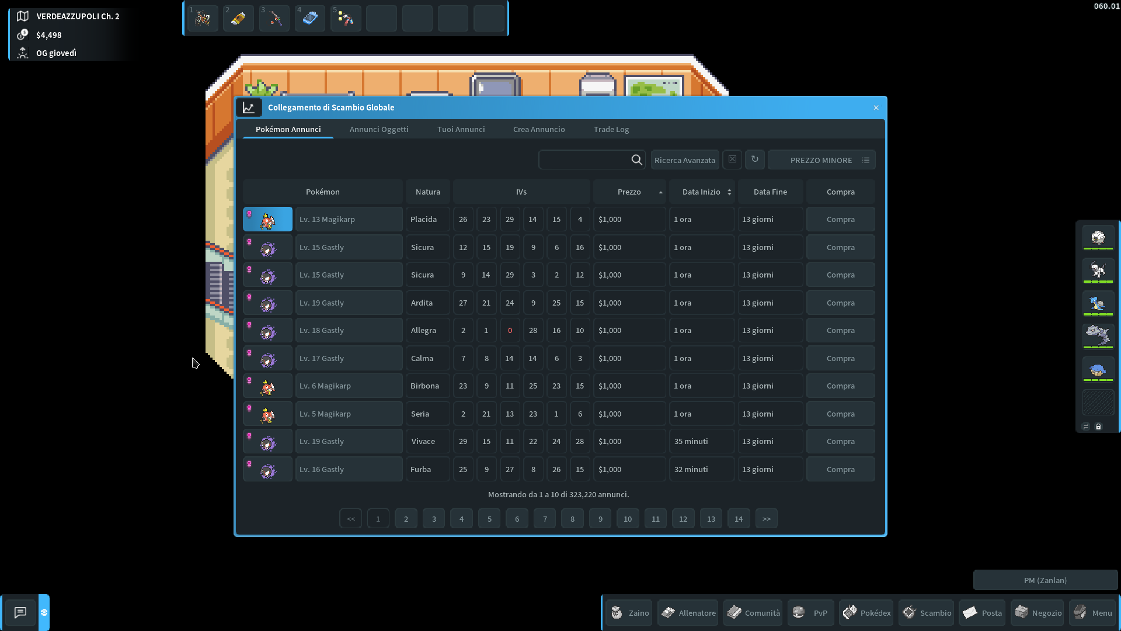Refresh the listings with the reload icon
The image size is (1121, 631).
755,160
